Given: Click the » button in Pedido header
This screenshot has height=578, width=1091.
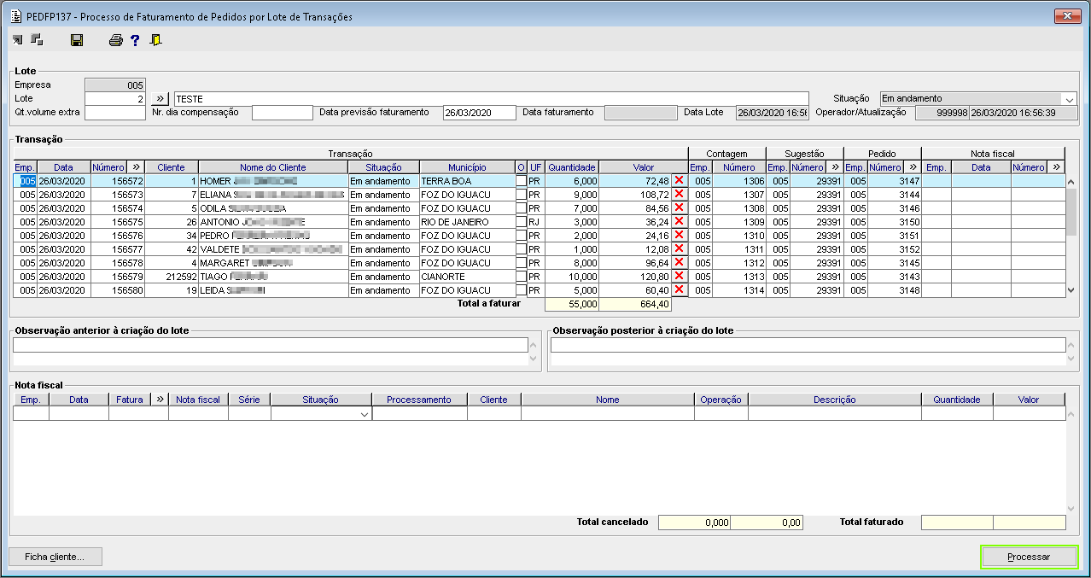Looking at the screenshot, I should coord(912,167).
